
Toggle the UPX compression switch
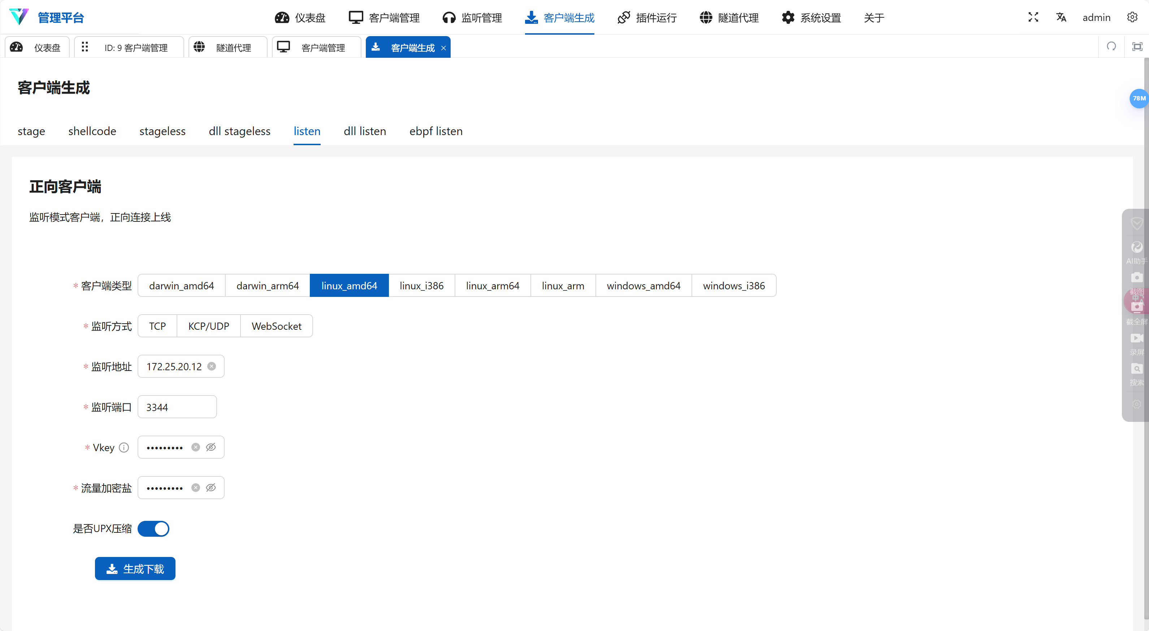(153, 529)
